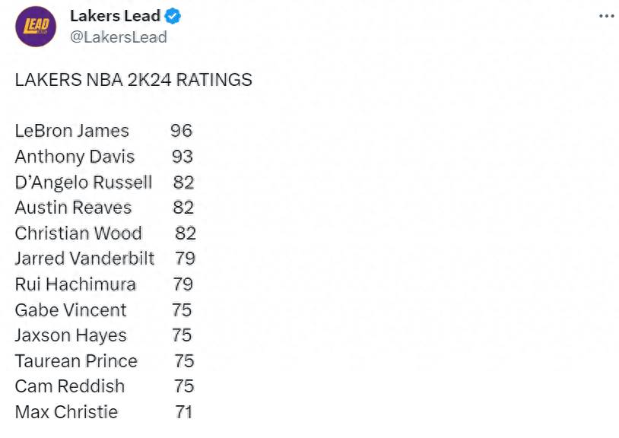Click D'Angelo Russell in the list
Screen dimensions: 619x438
coord(84,182)
